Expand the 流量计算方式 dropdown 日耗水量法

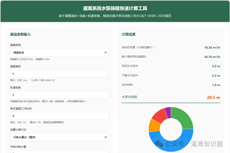click(59, 137)
